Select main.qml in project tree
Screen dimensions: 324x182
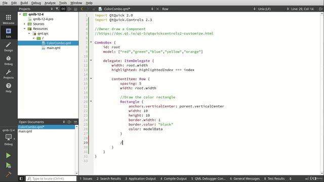coord(53,48)
